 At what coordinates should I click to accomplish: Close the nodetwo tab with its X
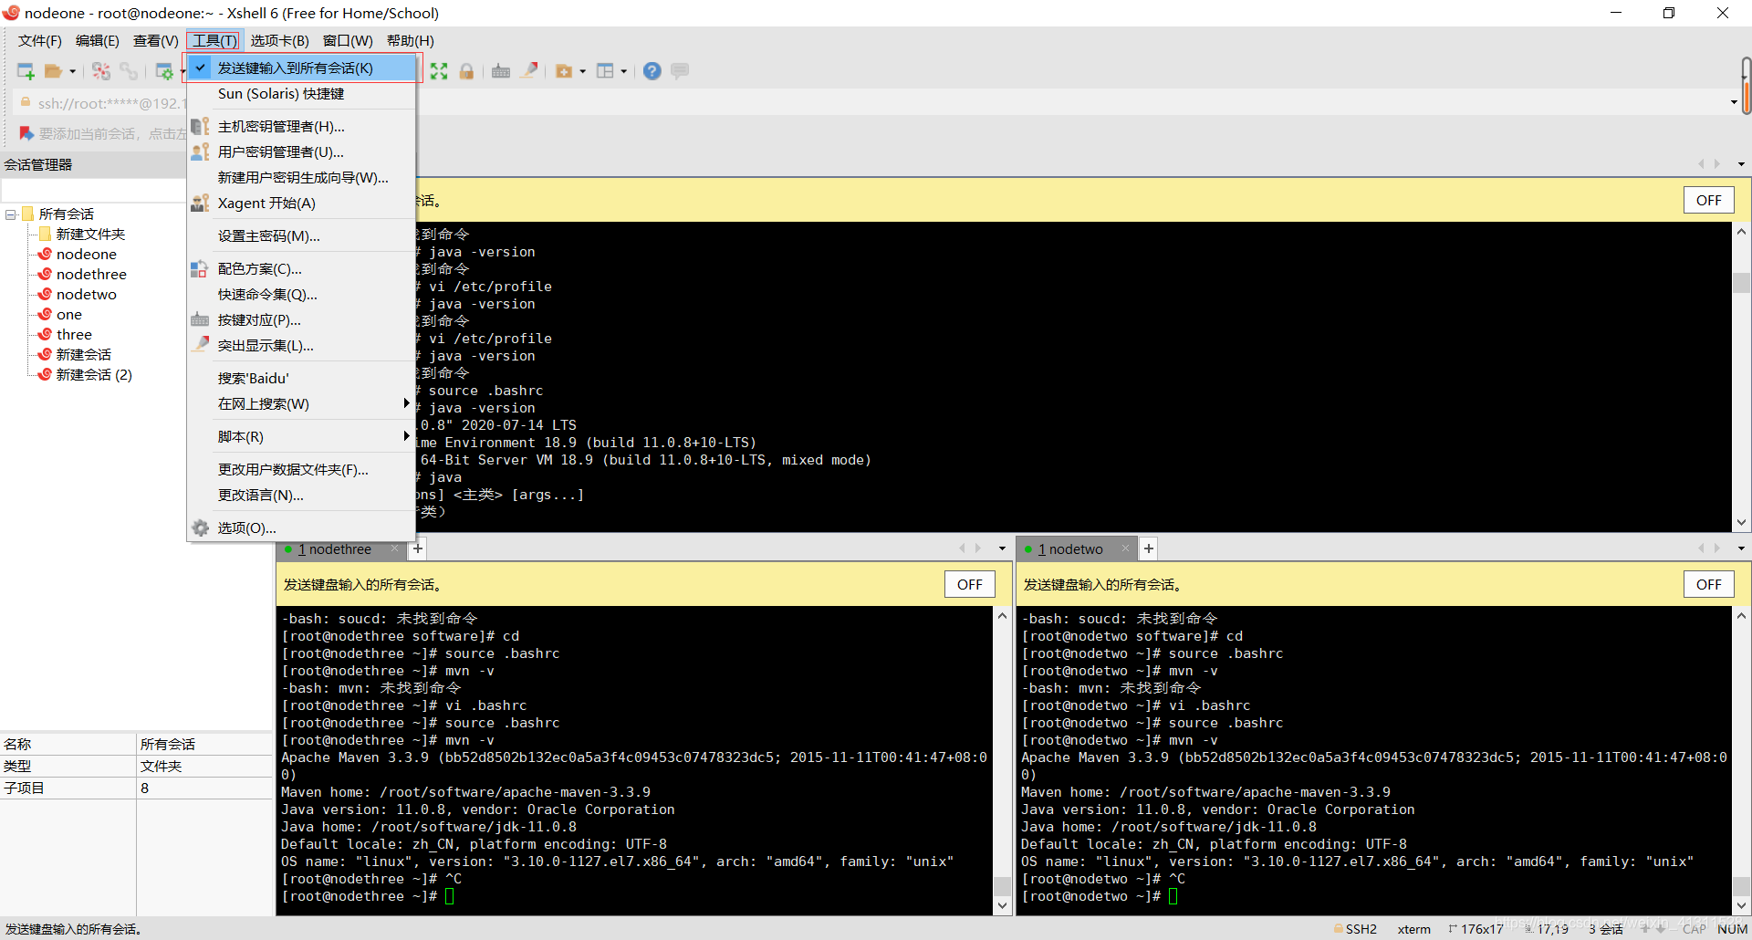pos(1125,548)
